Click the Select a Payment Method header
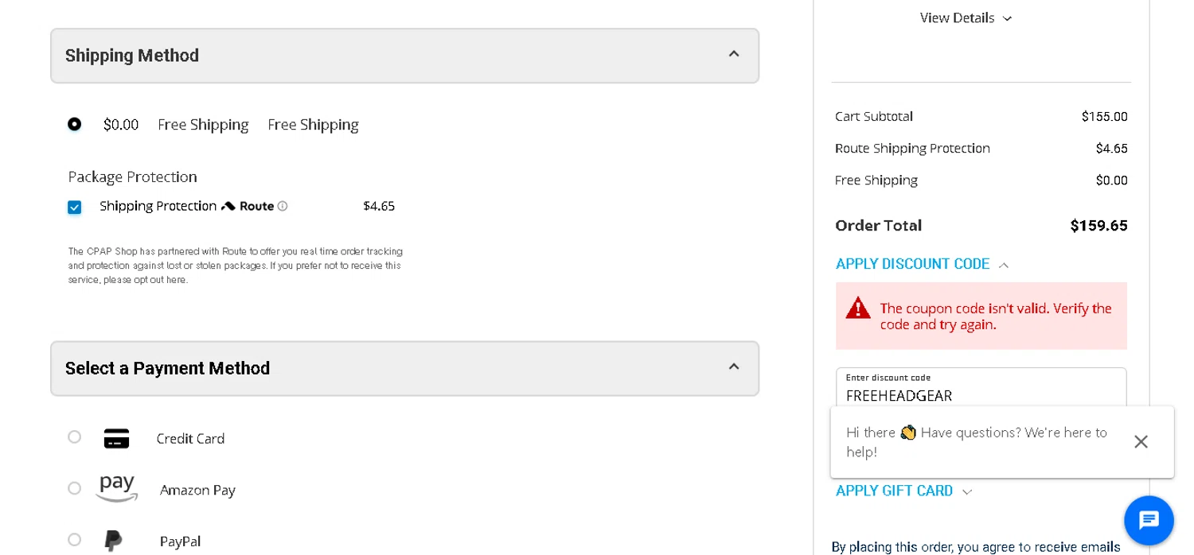The image size is (1194, 555). 404,368
